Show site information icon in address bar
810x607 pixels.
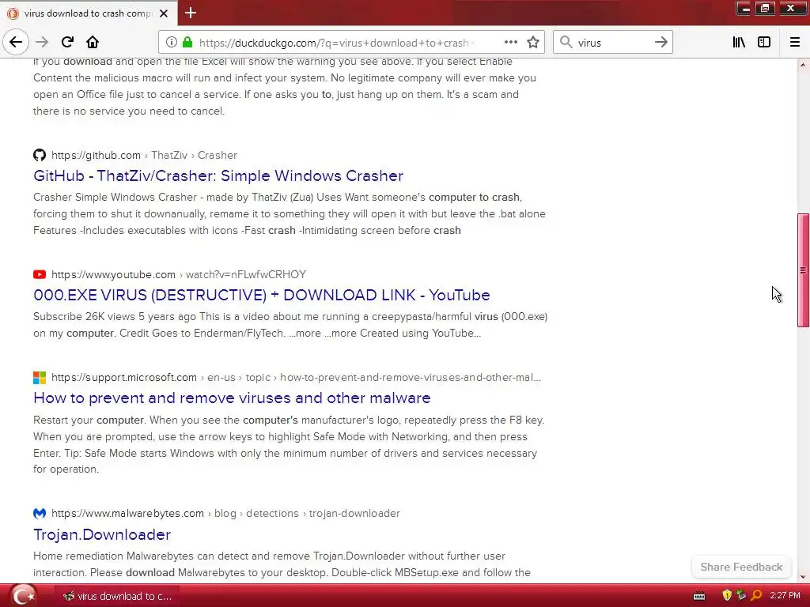pyautogui.click(x=172, y=43)
